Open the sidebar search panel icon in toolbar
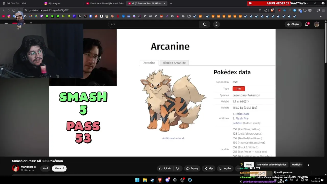Viewport: 327px width, 184px height. click(x=310, y=10)
